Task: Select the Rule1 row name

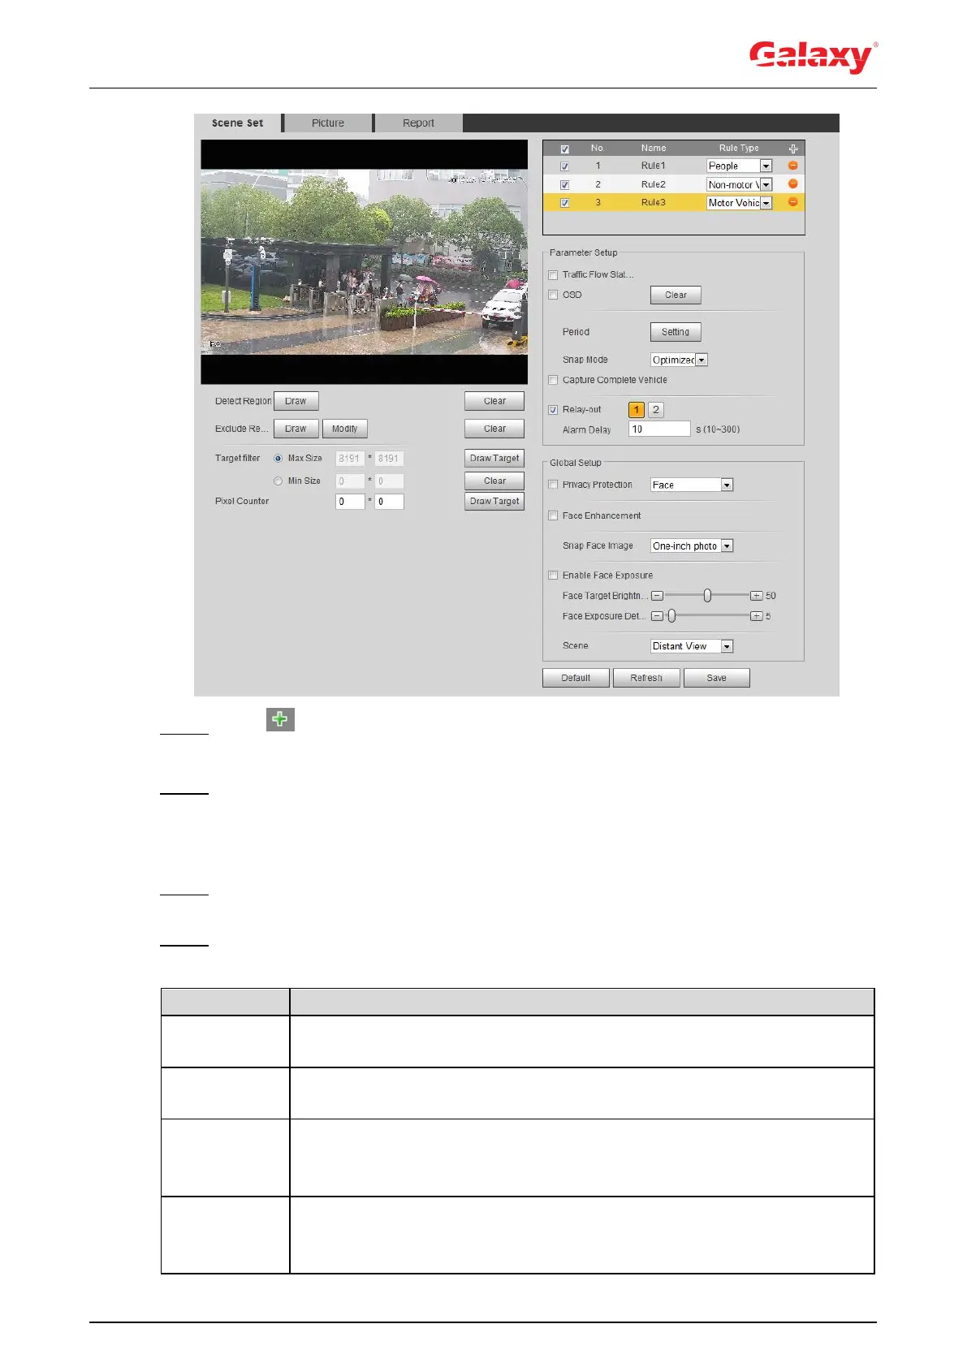Action: pos(653,166)
